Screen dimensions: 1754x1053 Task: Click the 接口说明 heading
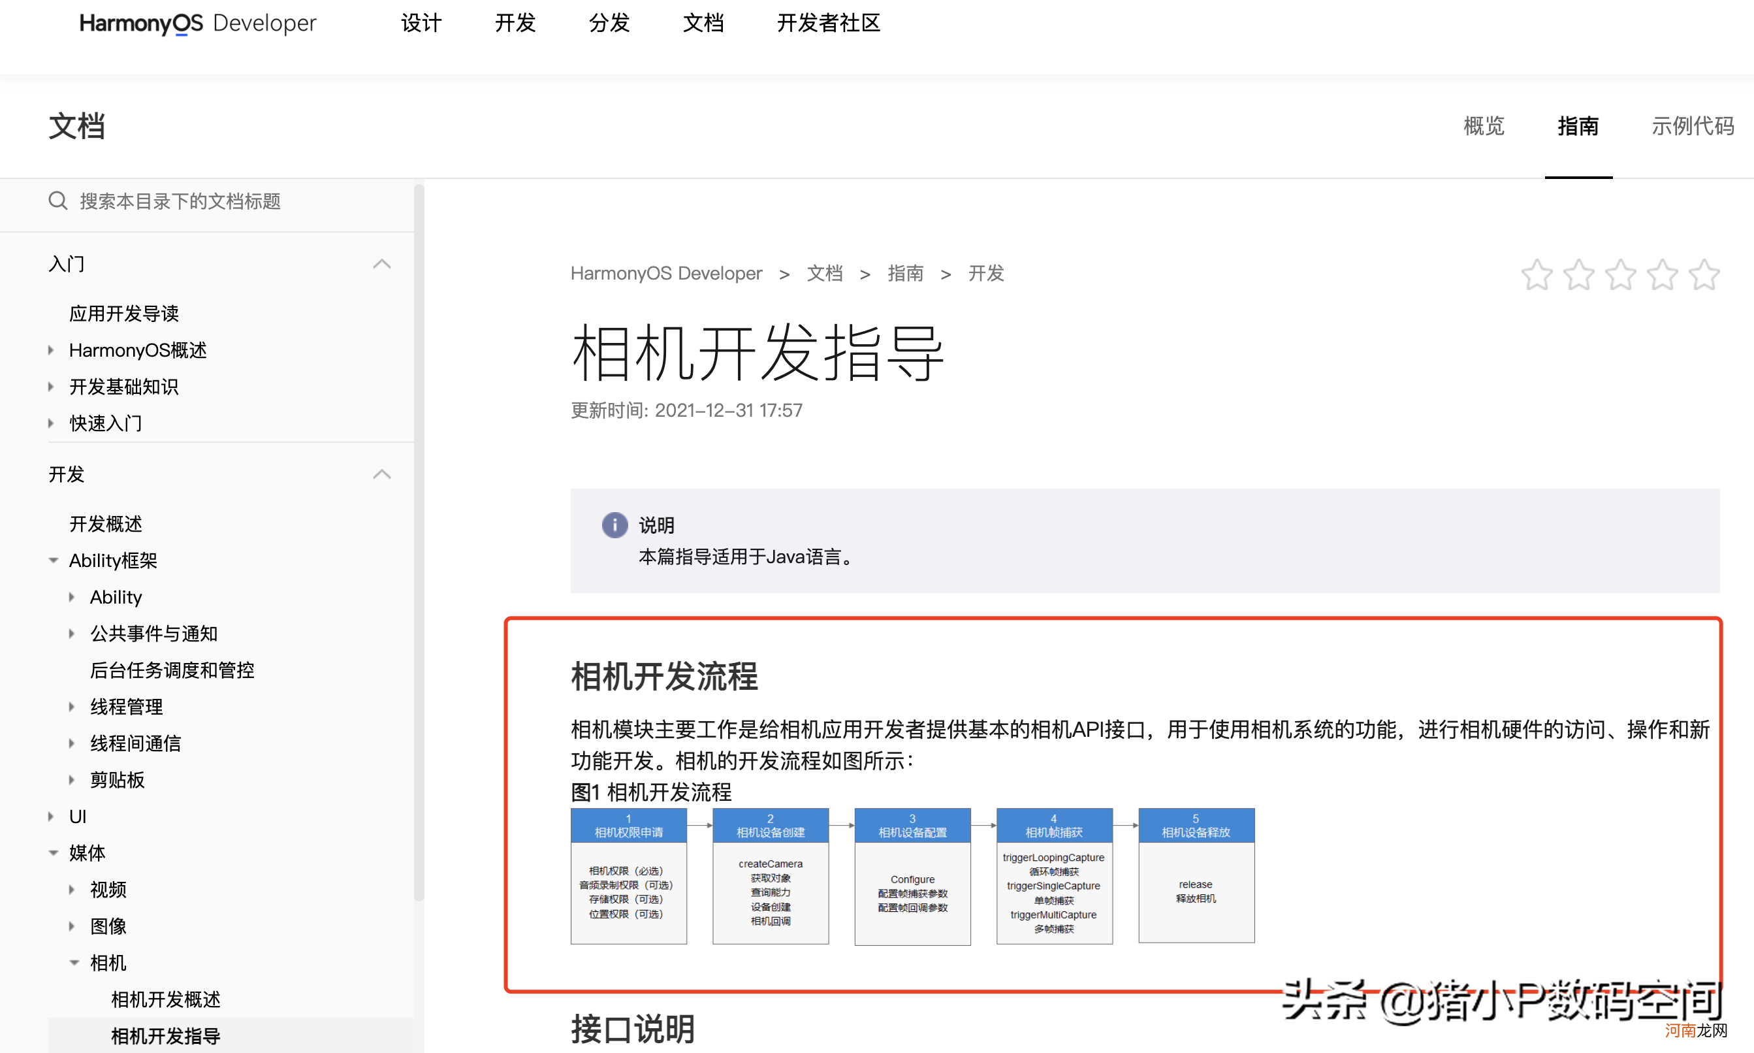coord(633,1029)
